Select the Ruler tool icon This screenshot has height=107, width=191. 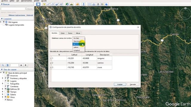tap(84, 4)
